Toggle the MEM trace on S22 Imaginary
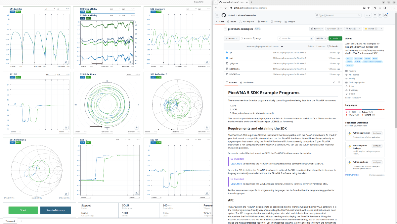The height and width of the screenshot is (224, 397). pyautogui.click(x=158, y=12)
